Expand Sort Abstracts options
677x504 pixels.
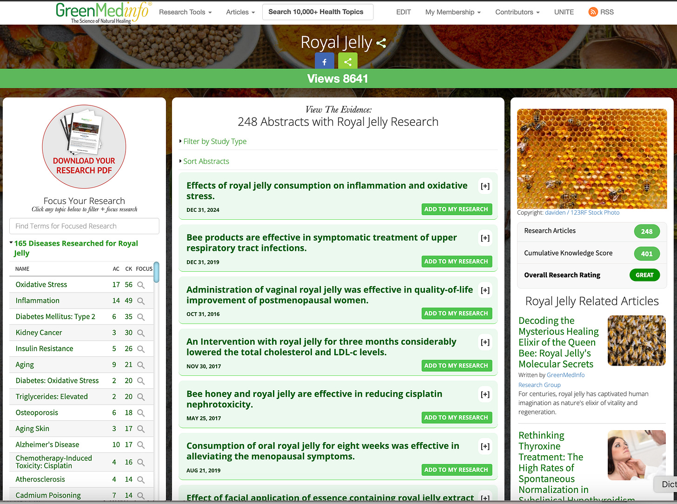(206, 161)
